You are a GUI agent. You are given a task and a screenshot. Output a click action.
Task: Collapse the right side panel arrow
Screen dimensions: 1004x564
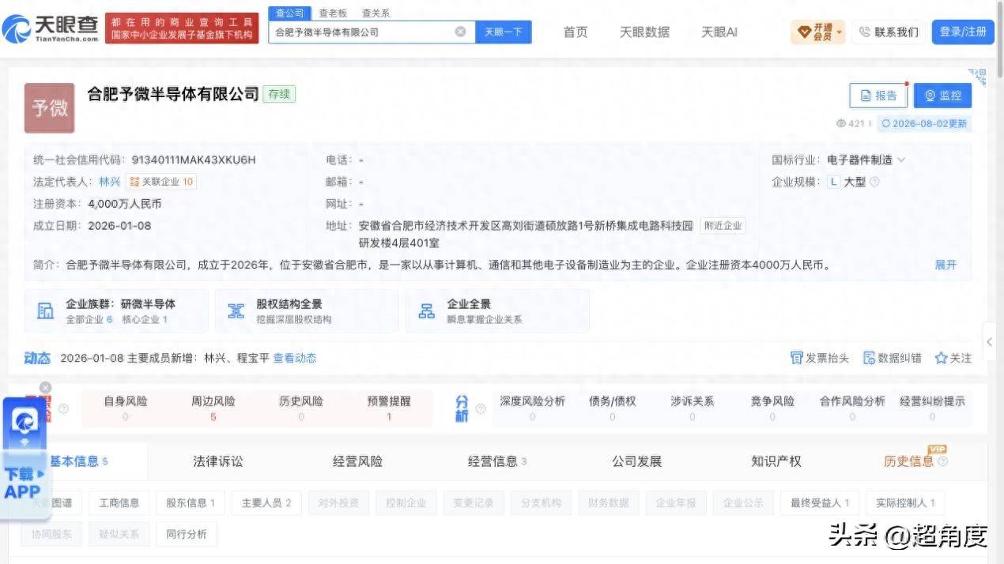coord(990,342)
